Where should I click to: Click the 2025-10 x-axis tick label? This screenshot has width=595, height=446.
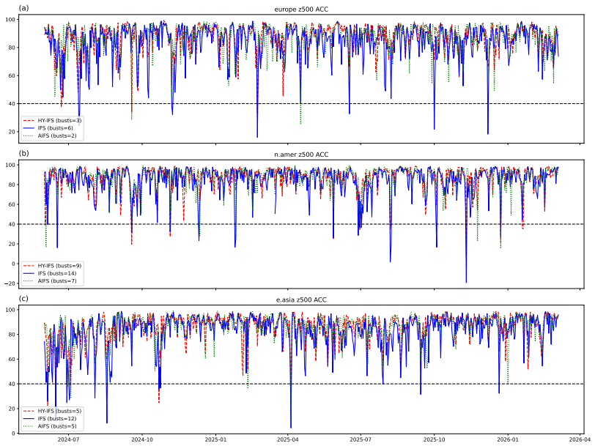click(434, 439)
